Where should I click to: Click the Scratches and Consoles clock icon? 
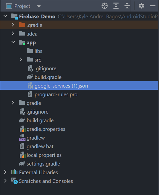point(14,181)
